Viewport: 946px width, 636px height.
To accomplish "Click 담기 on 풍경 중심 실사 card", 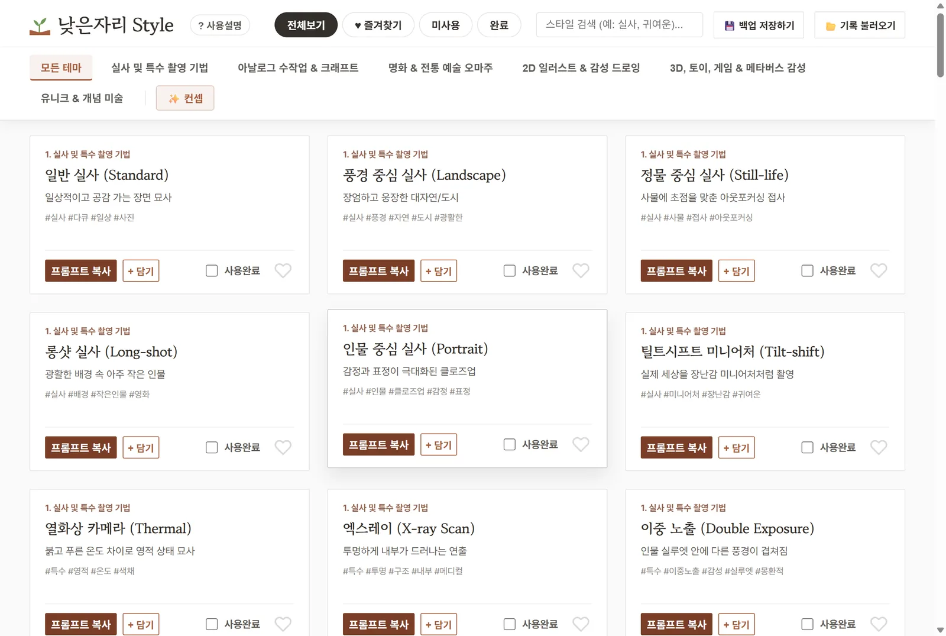I will click(439, 271).
